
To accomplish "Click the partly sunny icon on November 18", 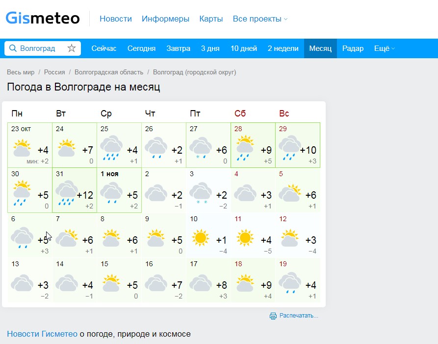I will point(245,283).
